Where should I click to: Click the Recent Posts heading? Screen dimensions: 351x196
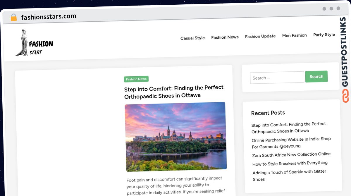point(268,113)
